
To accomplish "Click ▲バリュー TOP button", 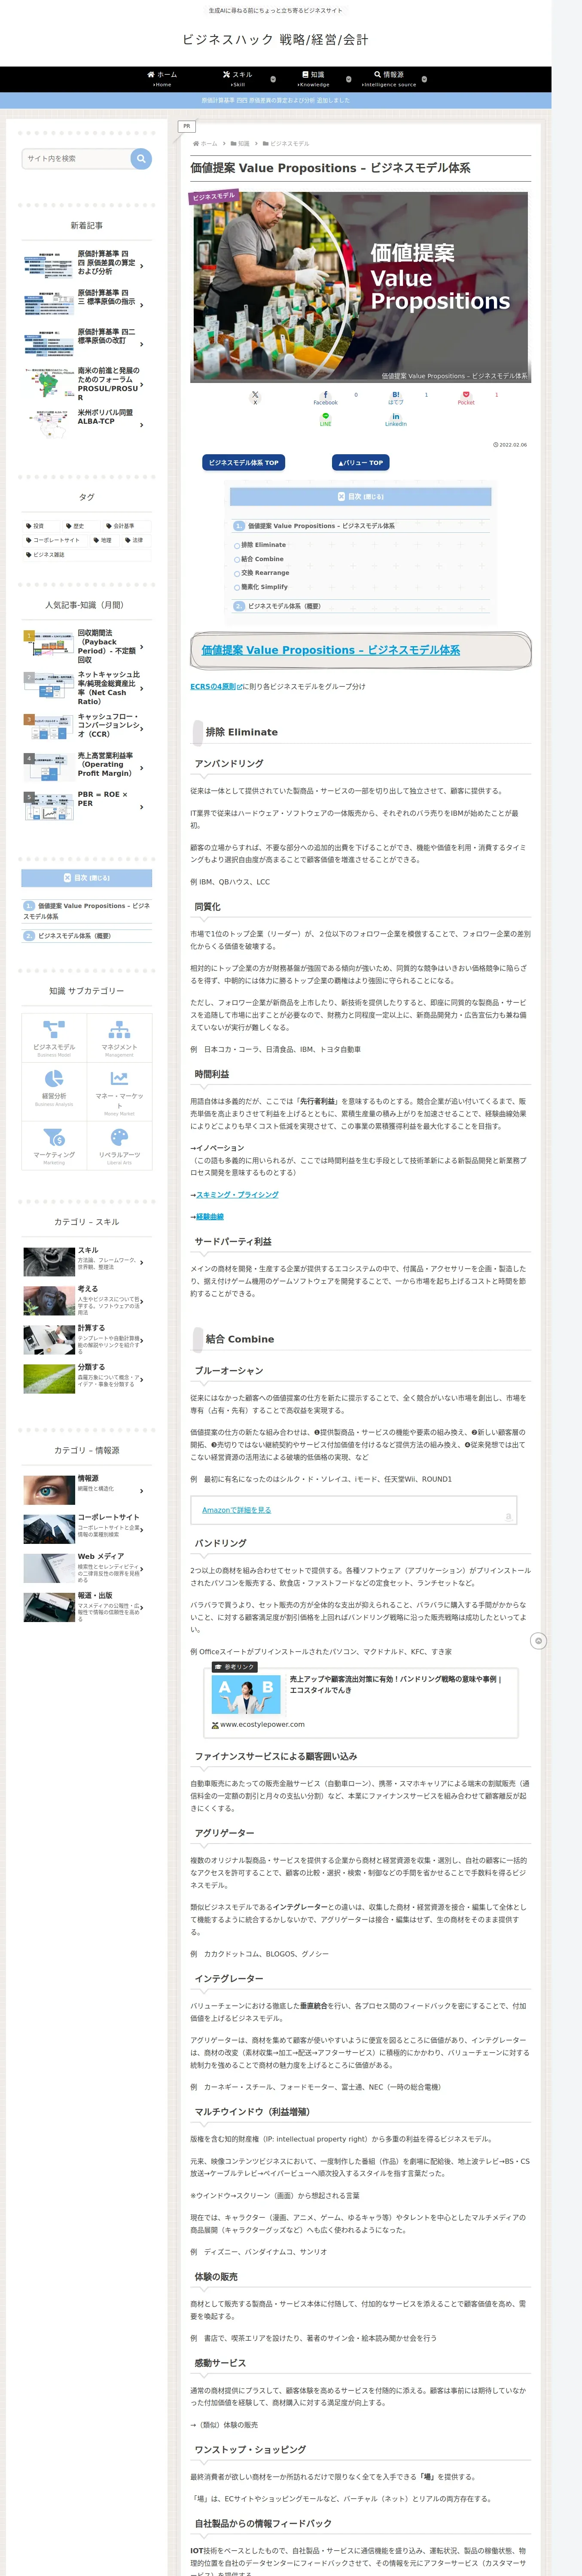I will 360,462.
